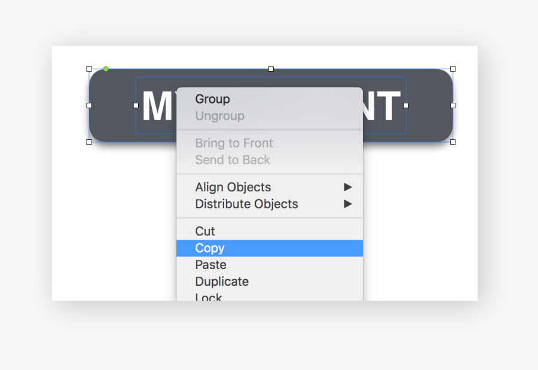The width and height of the screenshot is (538, 370).
Task: Click the right-edge selection handle
Action: (x=453, y=106)
